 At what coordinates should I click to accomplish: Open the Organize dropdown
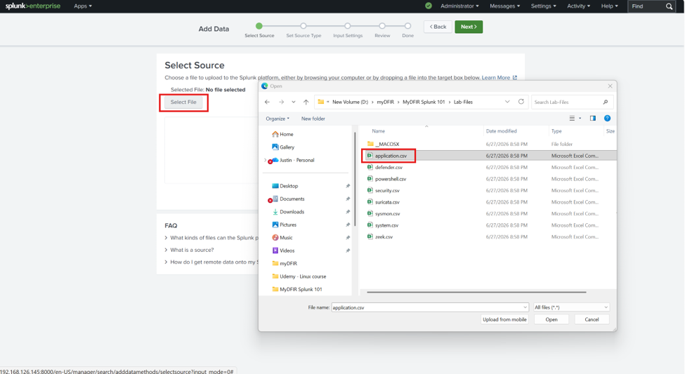[278, 119]
